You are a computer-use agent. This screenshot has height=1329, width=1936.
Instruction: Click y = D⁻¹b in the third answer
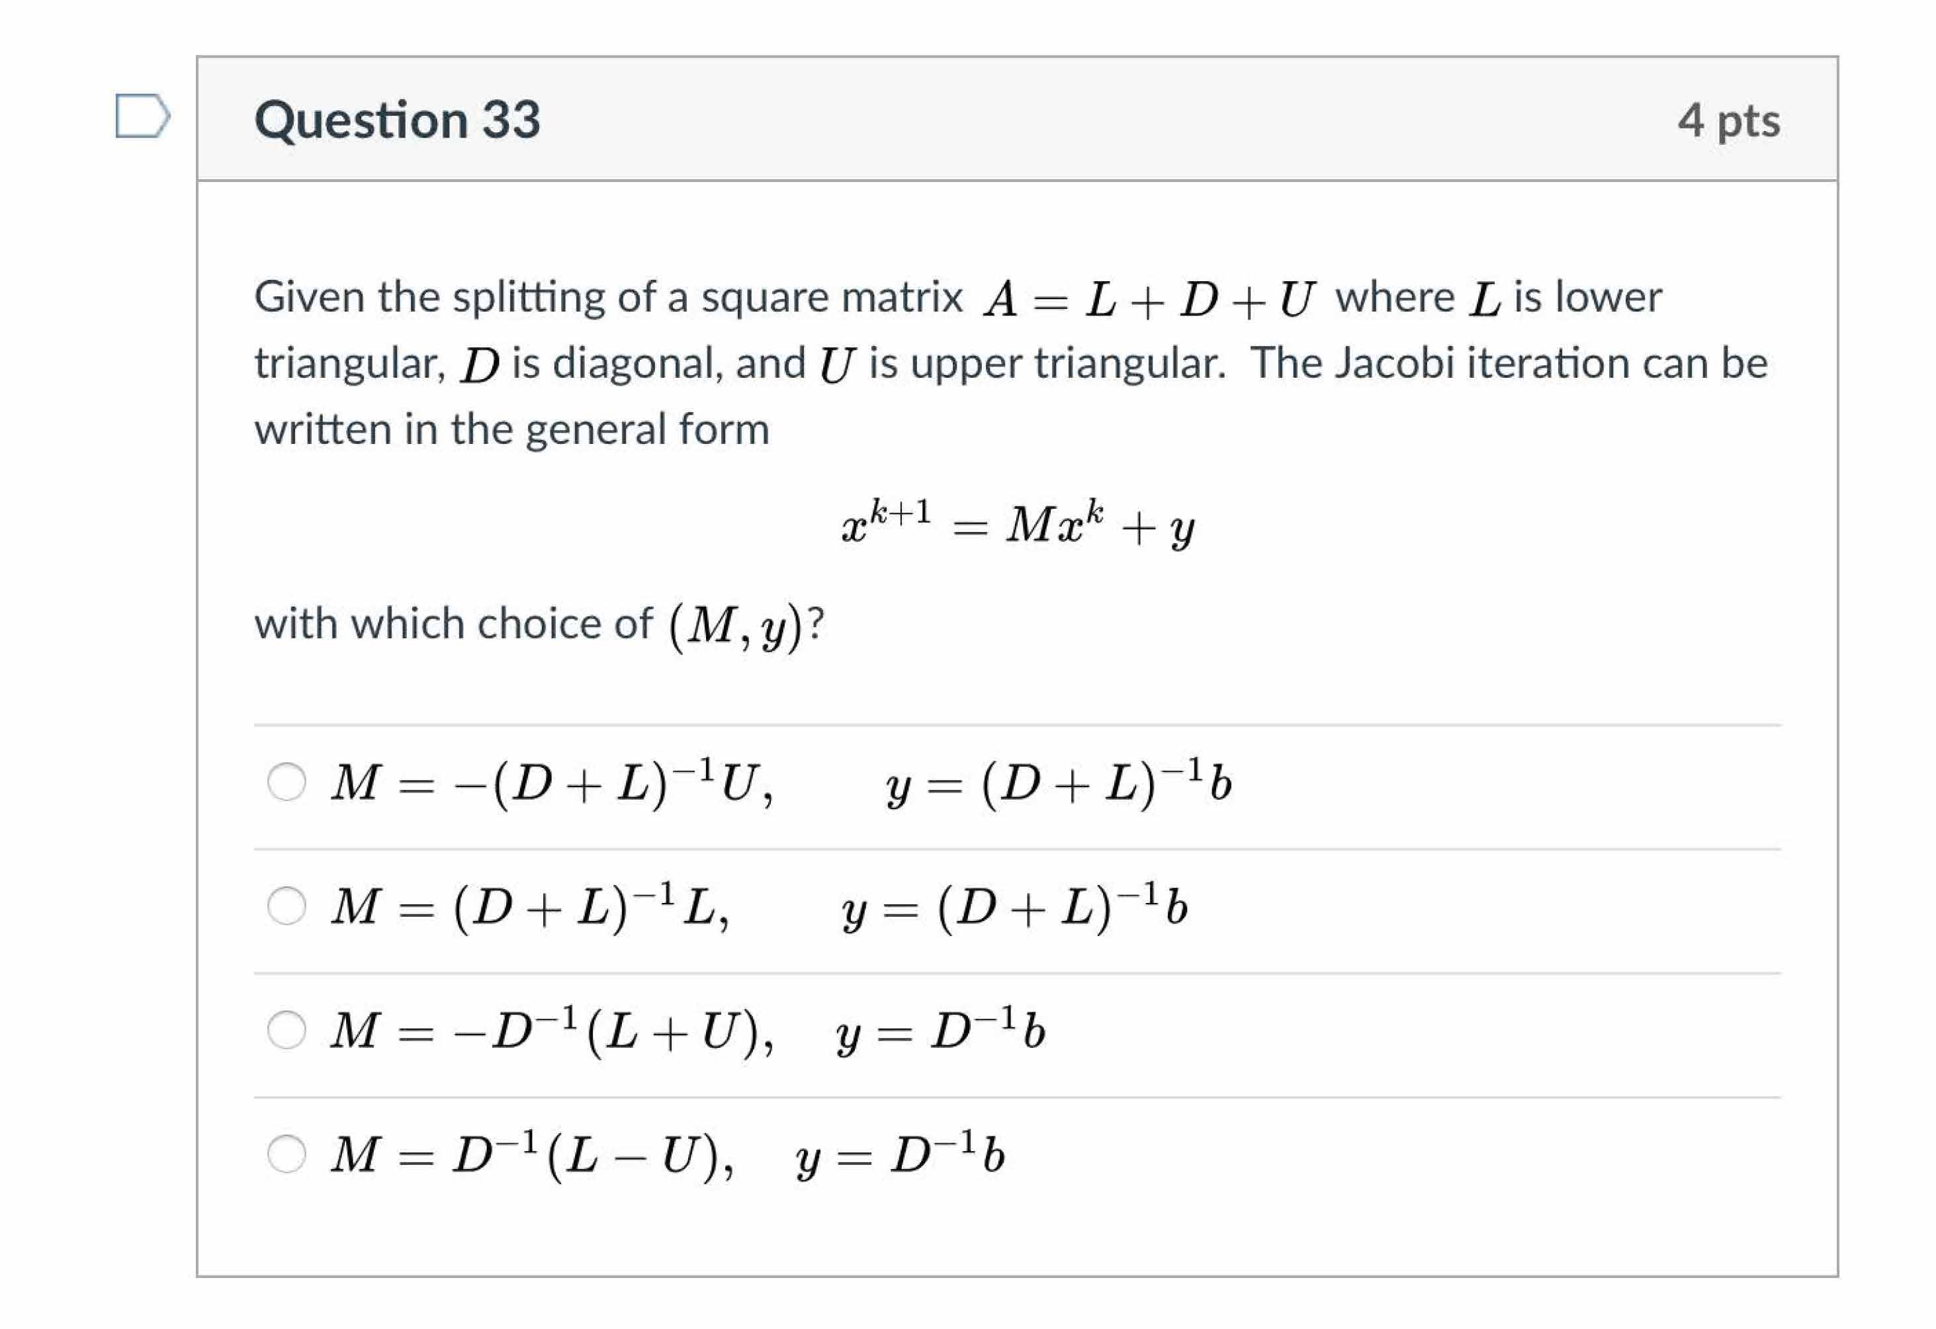click(x=940, y=1030)
